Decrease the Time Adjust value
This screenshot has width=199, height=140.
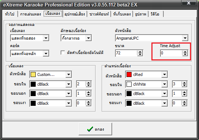[185, 54]
